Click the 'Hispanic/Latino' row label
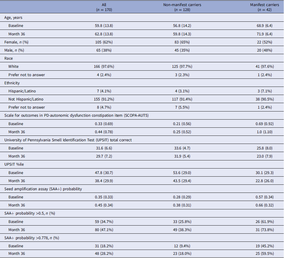Screen dimensions: 284x258 tap(22, 91)
